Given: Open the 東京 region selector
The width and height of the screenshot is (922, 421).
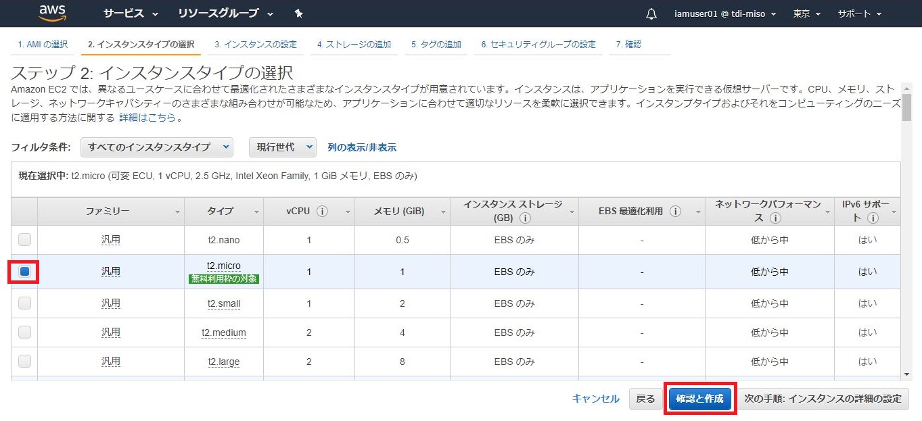Looking at the screenshot, I should click(806, 14).
